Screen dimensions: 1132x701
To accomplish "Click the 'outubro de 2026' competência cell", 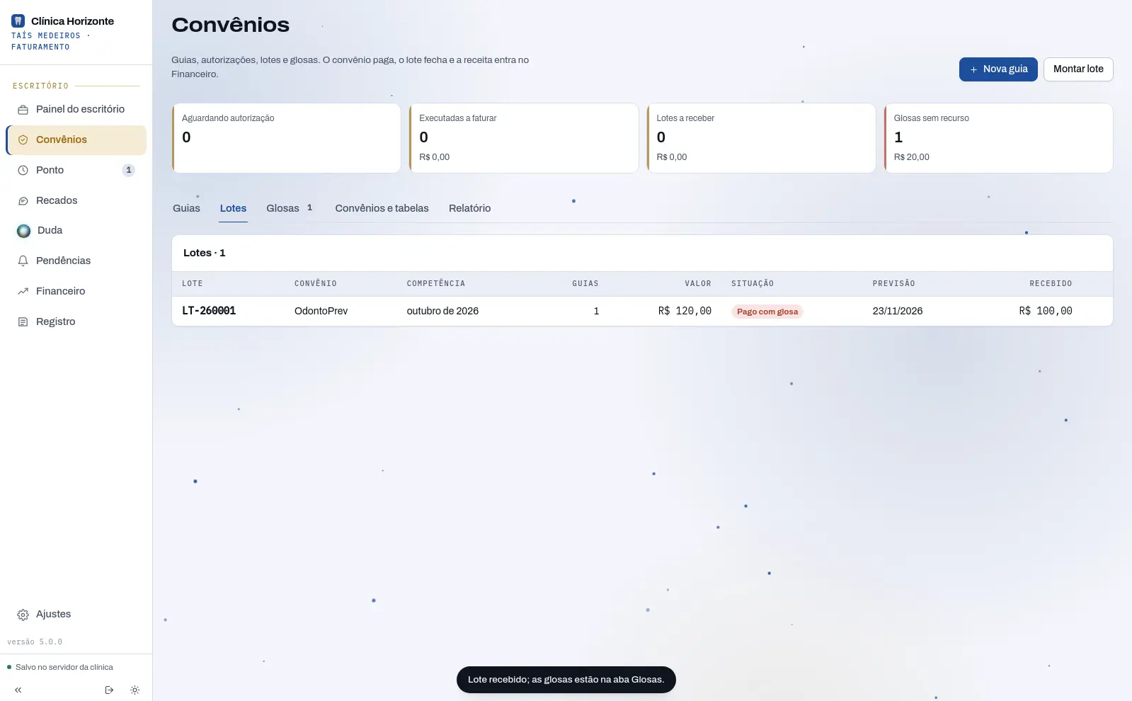I will pos(442,311).
